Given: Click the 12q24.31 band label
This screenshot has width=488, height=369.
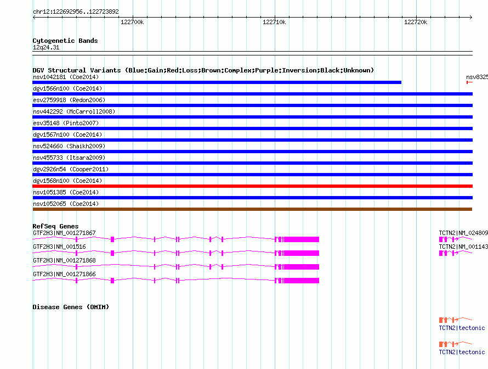Looking at the screenshot, I should [x=46, y=47].
